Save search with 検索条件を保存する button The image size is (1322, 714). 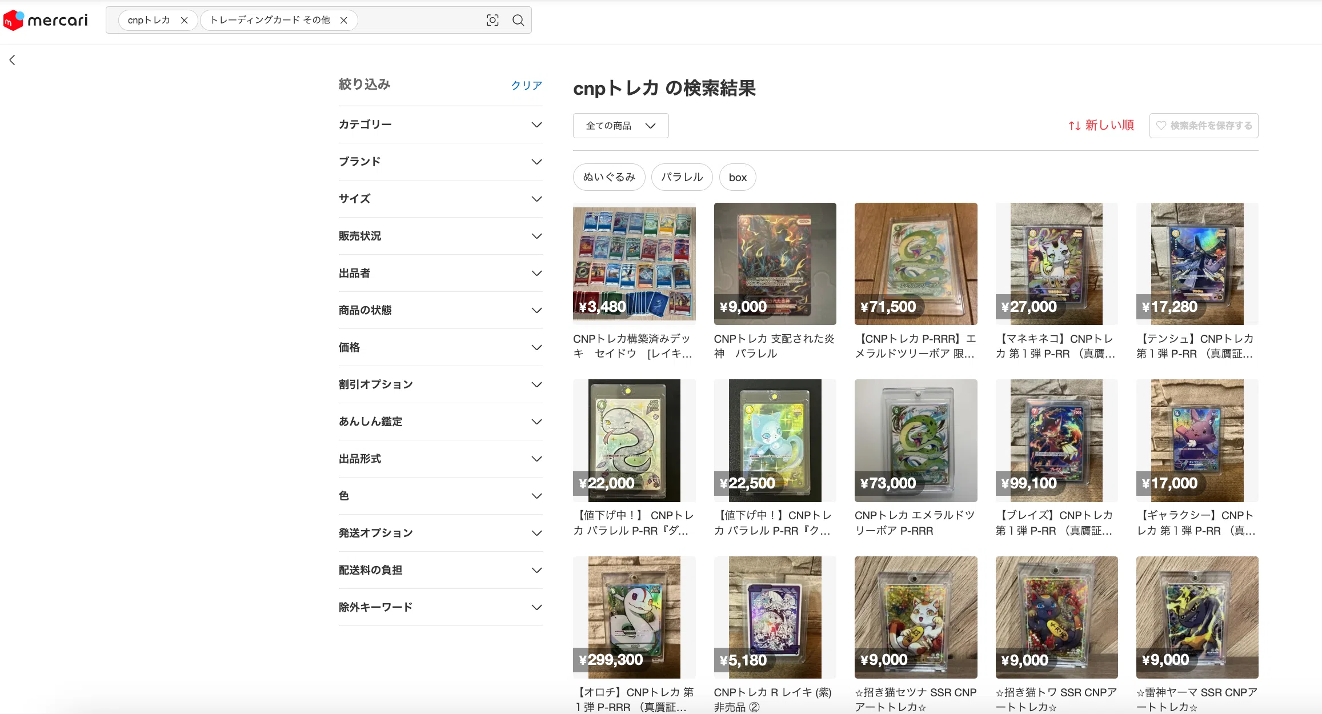point(1204,126)
